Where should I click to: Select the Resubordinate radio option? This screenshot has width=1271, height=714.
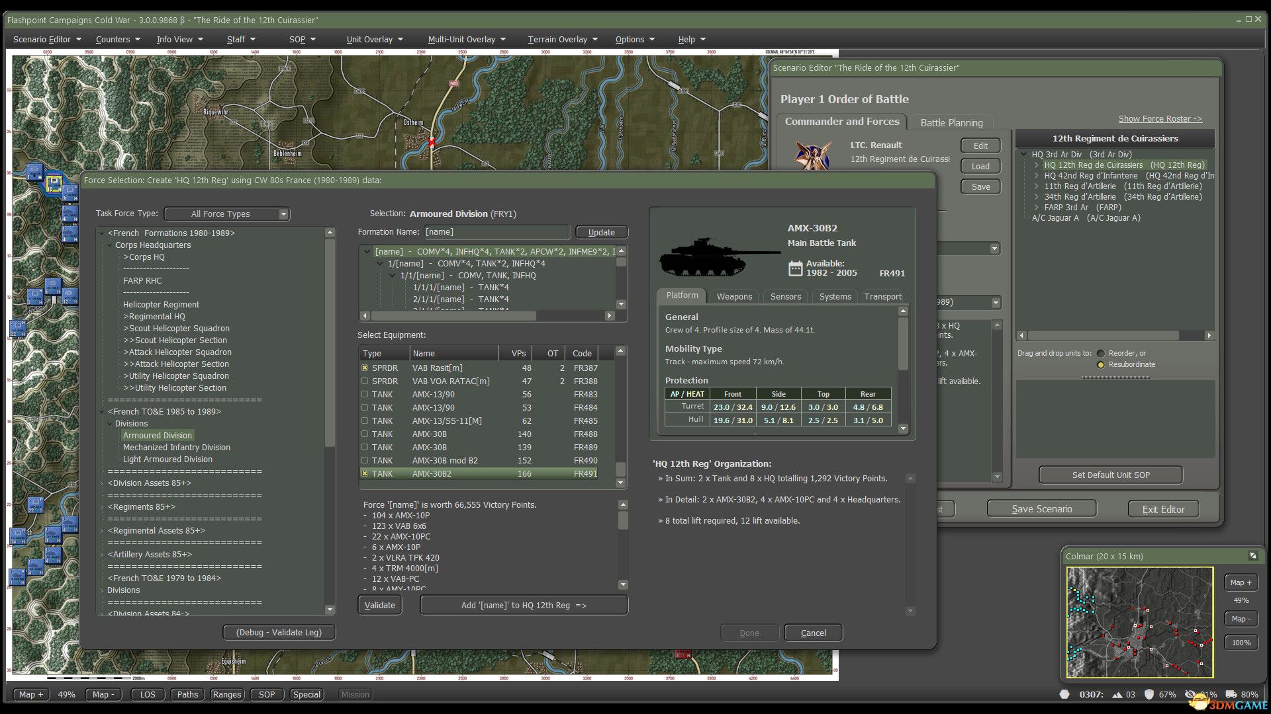coord(1100,364)
